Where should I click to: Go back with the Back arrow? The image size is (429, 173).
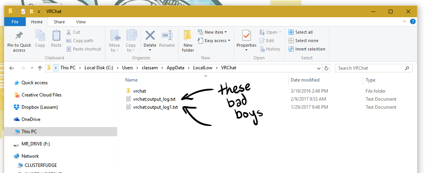(12, 68)
